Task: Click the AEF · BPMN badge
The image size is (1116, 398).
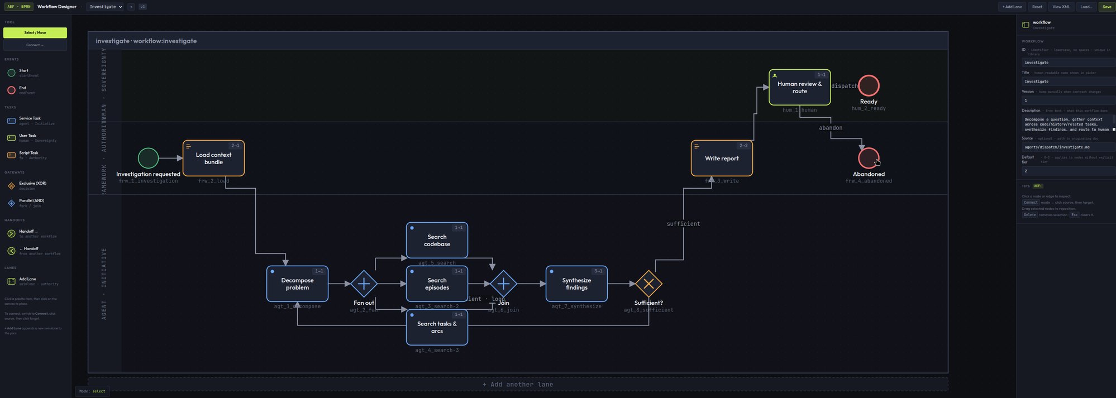Action: point(19,7)
